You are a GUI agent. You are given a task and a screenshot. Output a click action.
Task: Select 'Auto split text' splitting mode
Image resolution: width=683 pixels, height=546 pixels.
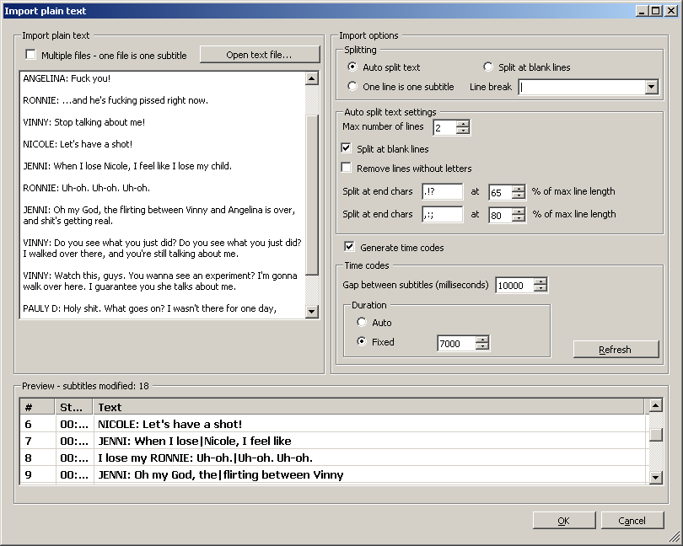(352, 67)
